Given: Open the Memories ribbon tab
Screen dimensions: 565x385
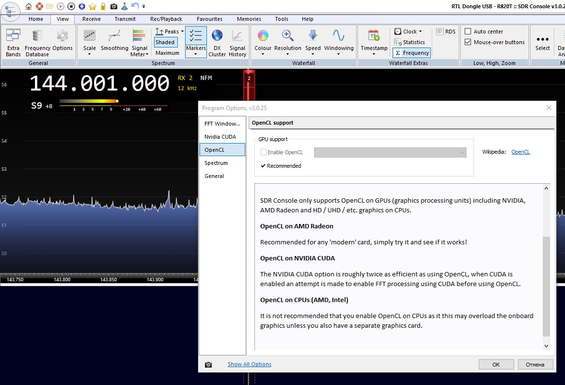Looking at the screenshot, I should pyautogui.click(x=249, y=19).
